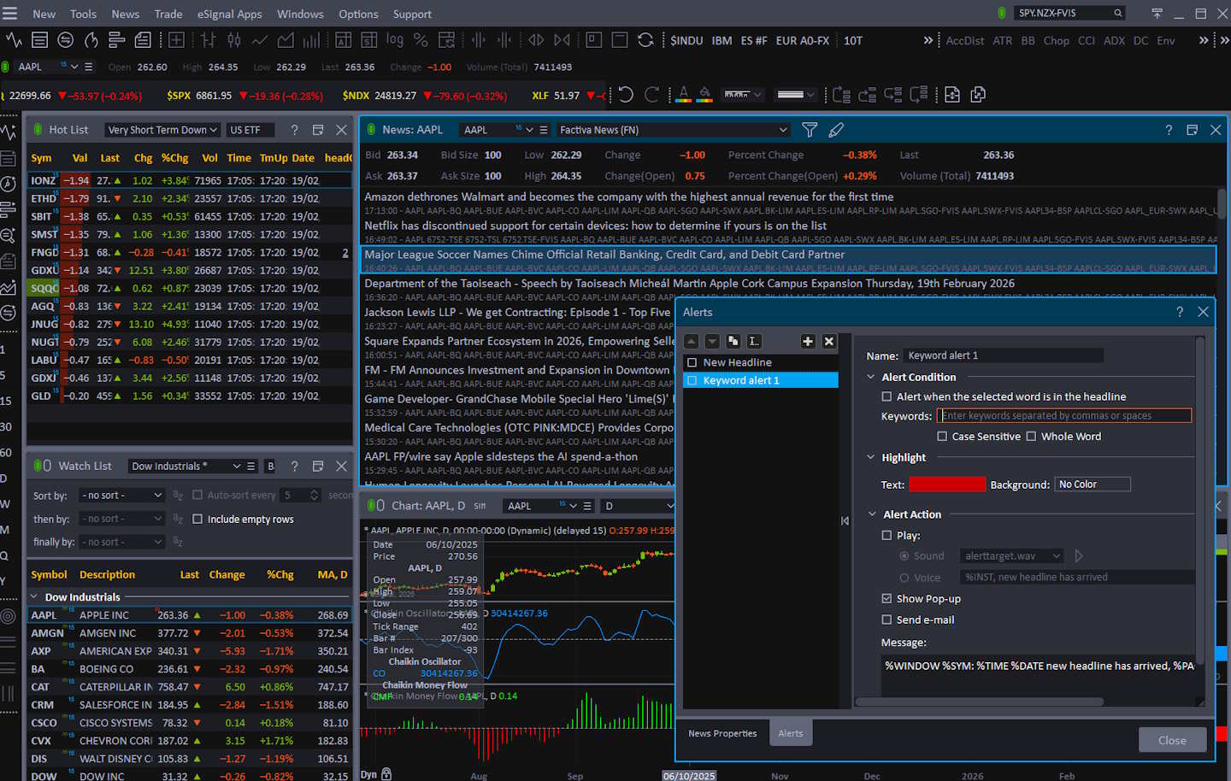Add a new alert with plus icon
The width and height of the screenshot is (1231, 781).
[x=807, y=341]
